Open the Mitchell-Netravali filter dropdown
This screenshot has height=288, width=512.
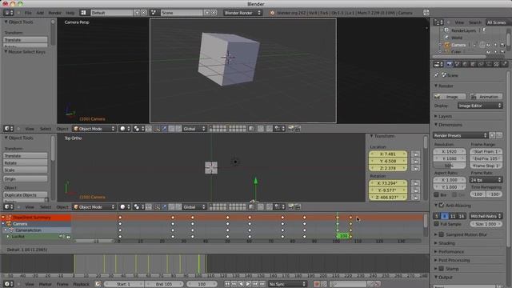click(486, 216)
